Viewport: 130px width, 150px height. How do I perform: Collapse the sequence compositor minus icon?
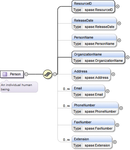point(55,74)
